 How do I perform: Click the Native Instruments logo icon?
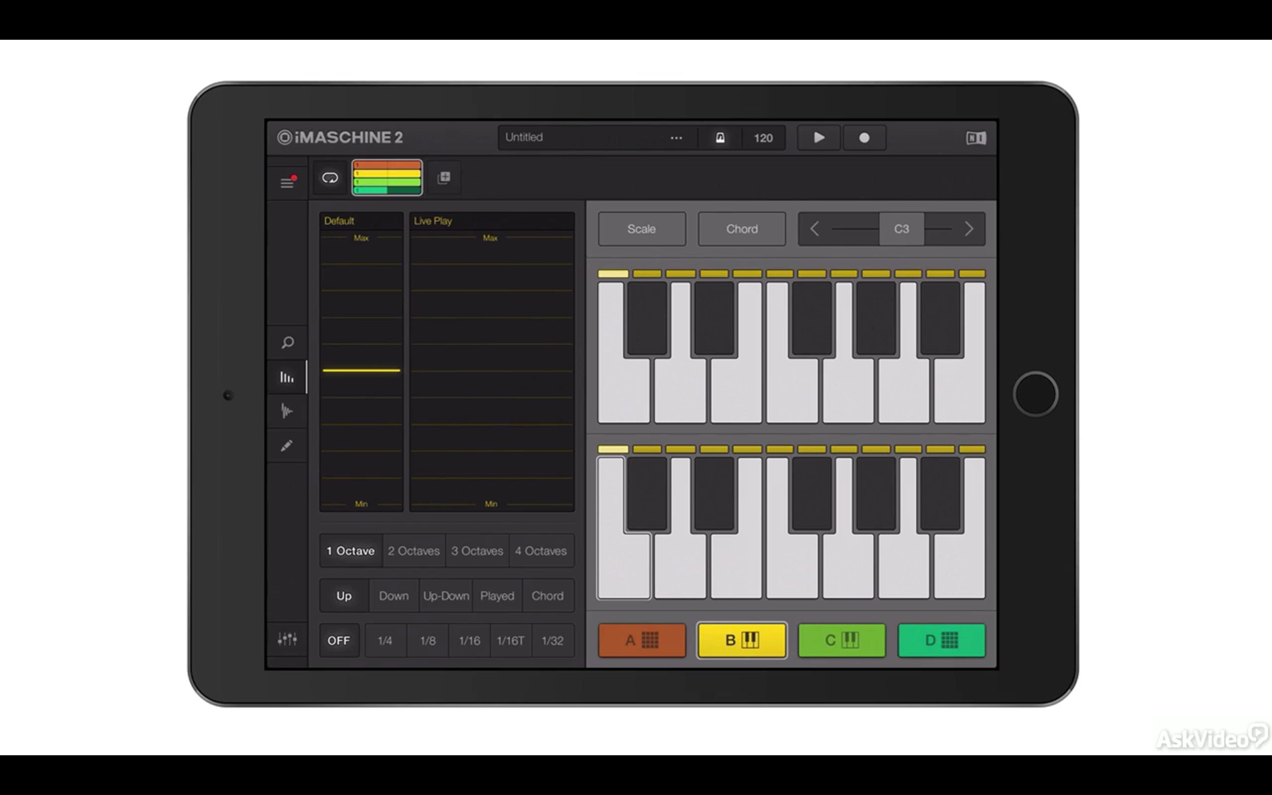click(975, 138)
